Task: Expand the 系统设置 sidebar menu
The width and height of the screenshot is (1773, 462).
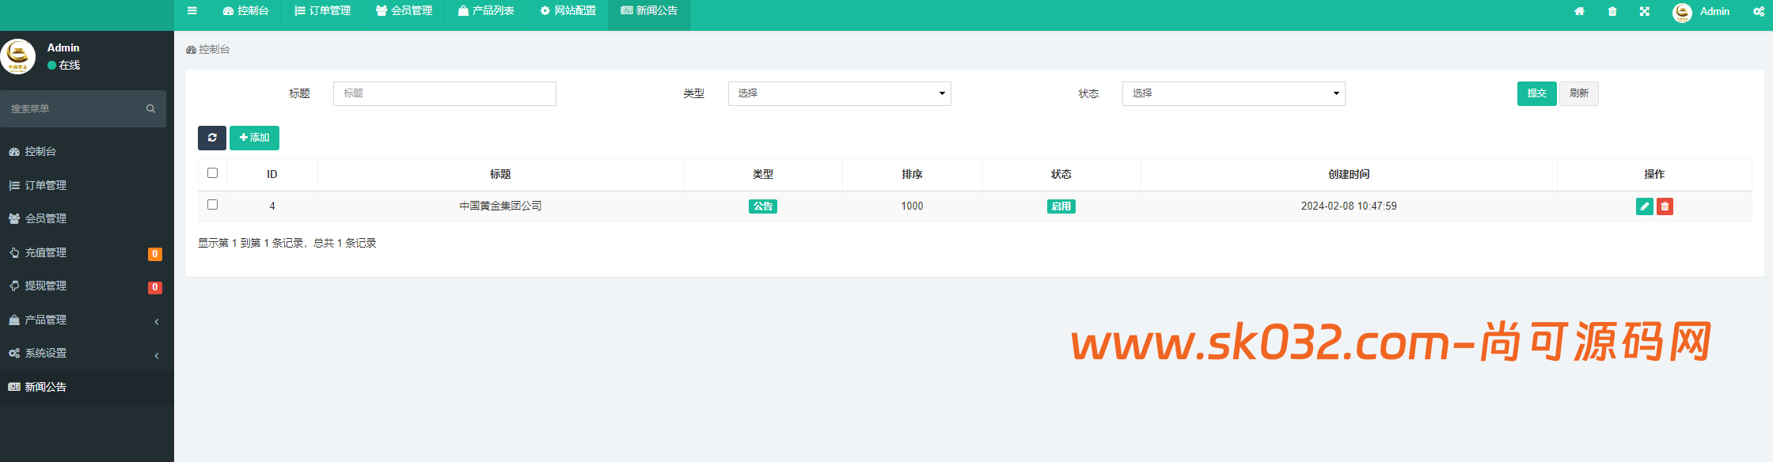Action: click(87, 353)
